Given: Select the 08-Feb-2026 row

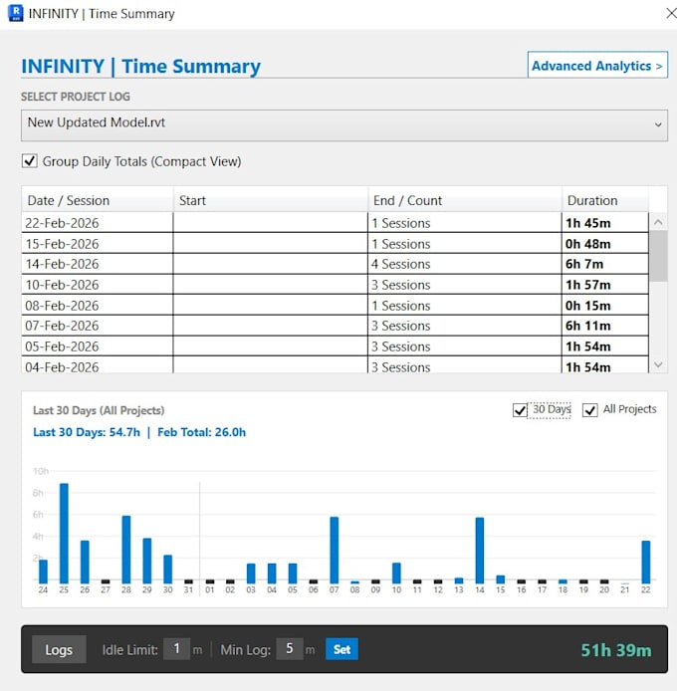Looking at the screenshot, I should pos(335,305).
